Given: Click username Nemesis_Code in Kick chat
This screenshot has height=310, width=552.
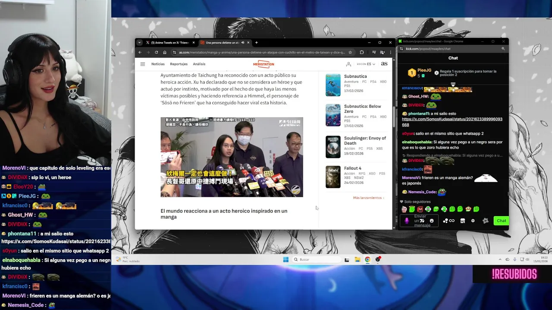Looking at the screenshot, I should coord(422,192).
